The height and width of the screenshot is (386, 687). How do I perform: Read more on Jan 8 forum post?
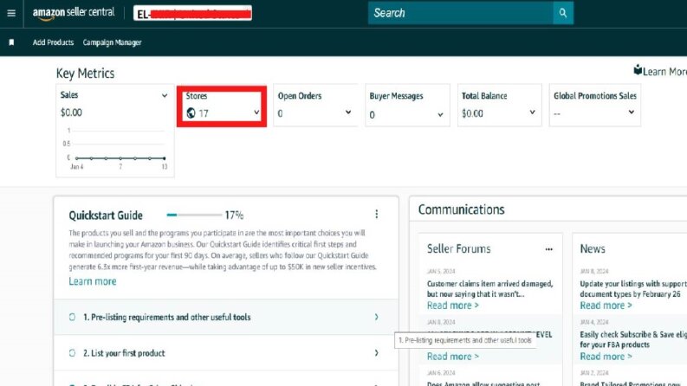[453, 357]
